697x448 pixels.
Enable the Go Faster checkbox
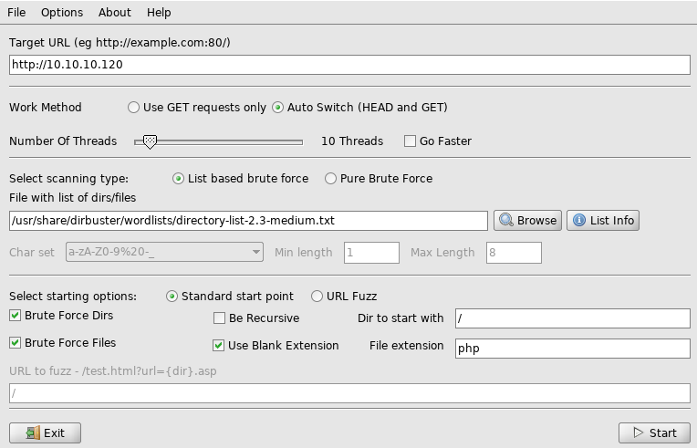(x=410, y=141)
